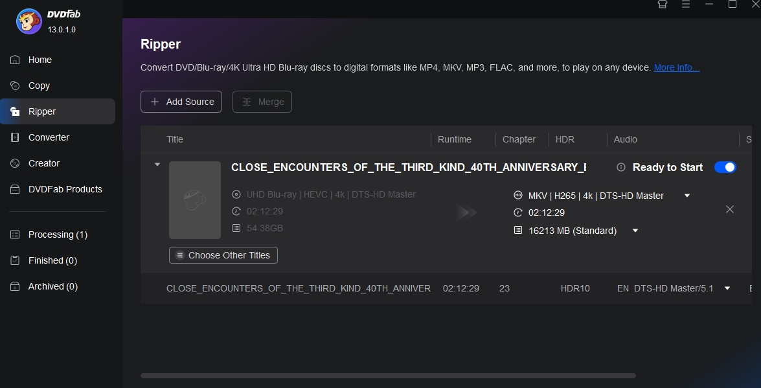Click the Archived box icon
This screenshot has width=761, height=388.
[x=15, y=286]
